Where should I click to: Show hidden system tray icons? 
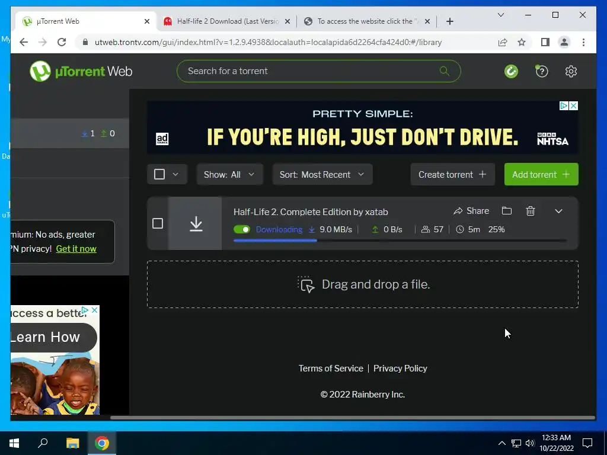(501, 443)
